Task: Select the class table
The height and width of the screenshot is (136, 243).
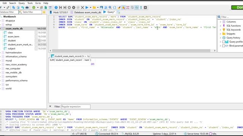Action: [10, 32]
